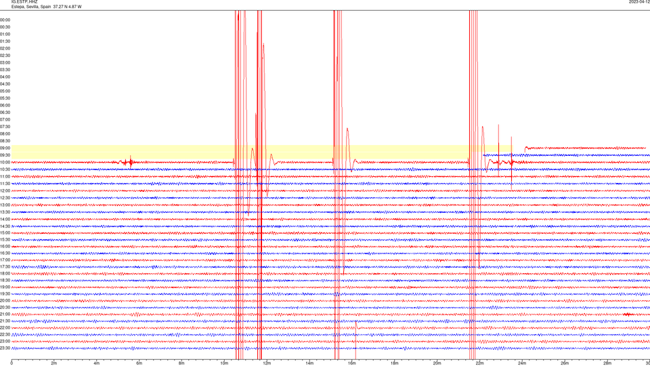
Task: Click the 18m tick on the minute axis
Action: coord(394,363)
